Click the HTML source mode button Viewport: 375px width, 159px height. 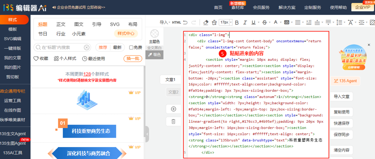(176, 22)
